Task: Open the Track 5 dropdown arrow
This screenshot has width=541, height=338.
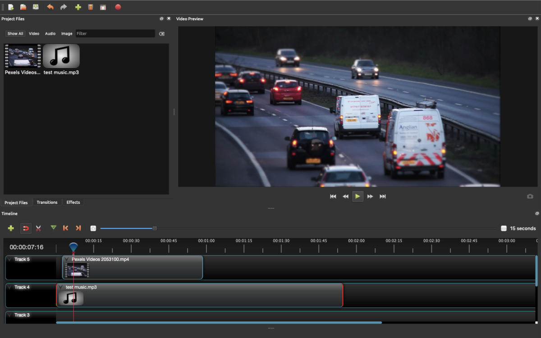Action: click(x=9, y=260)
